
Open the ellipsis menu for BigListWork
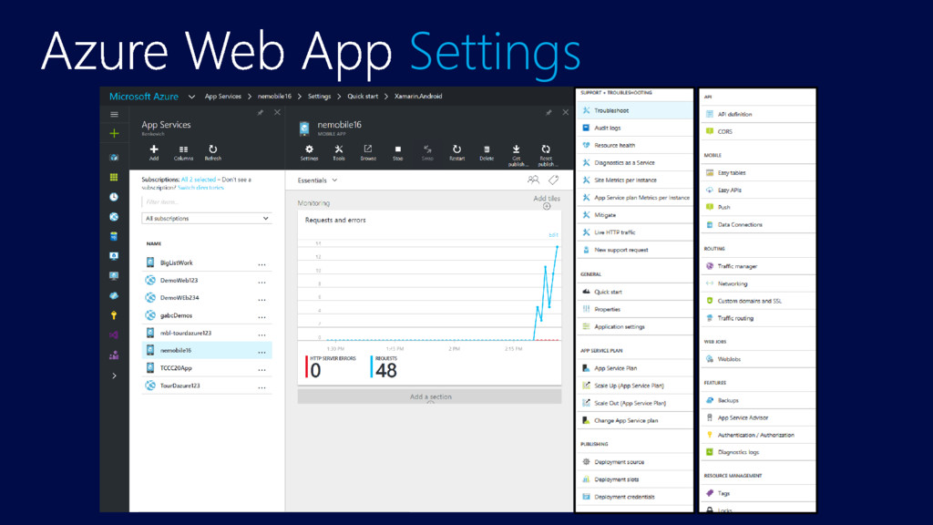point(261,263)
